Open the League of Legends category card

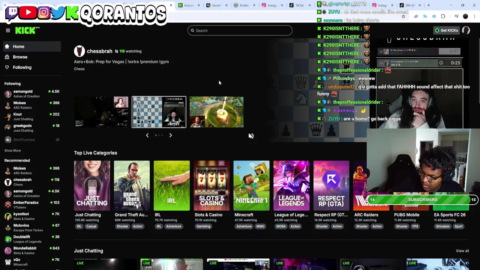click(x=291, y=186)
